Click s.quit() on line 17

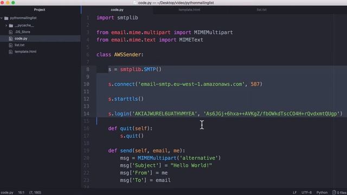(132, 136)
